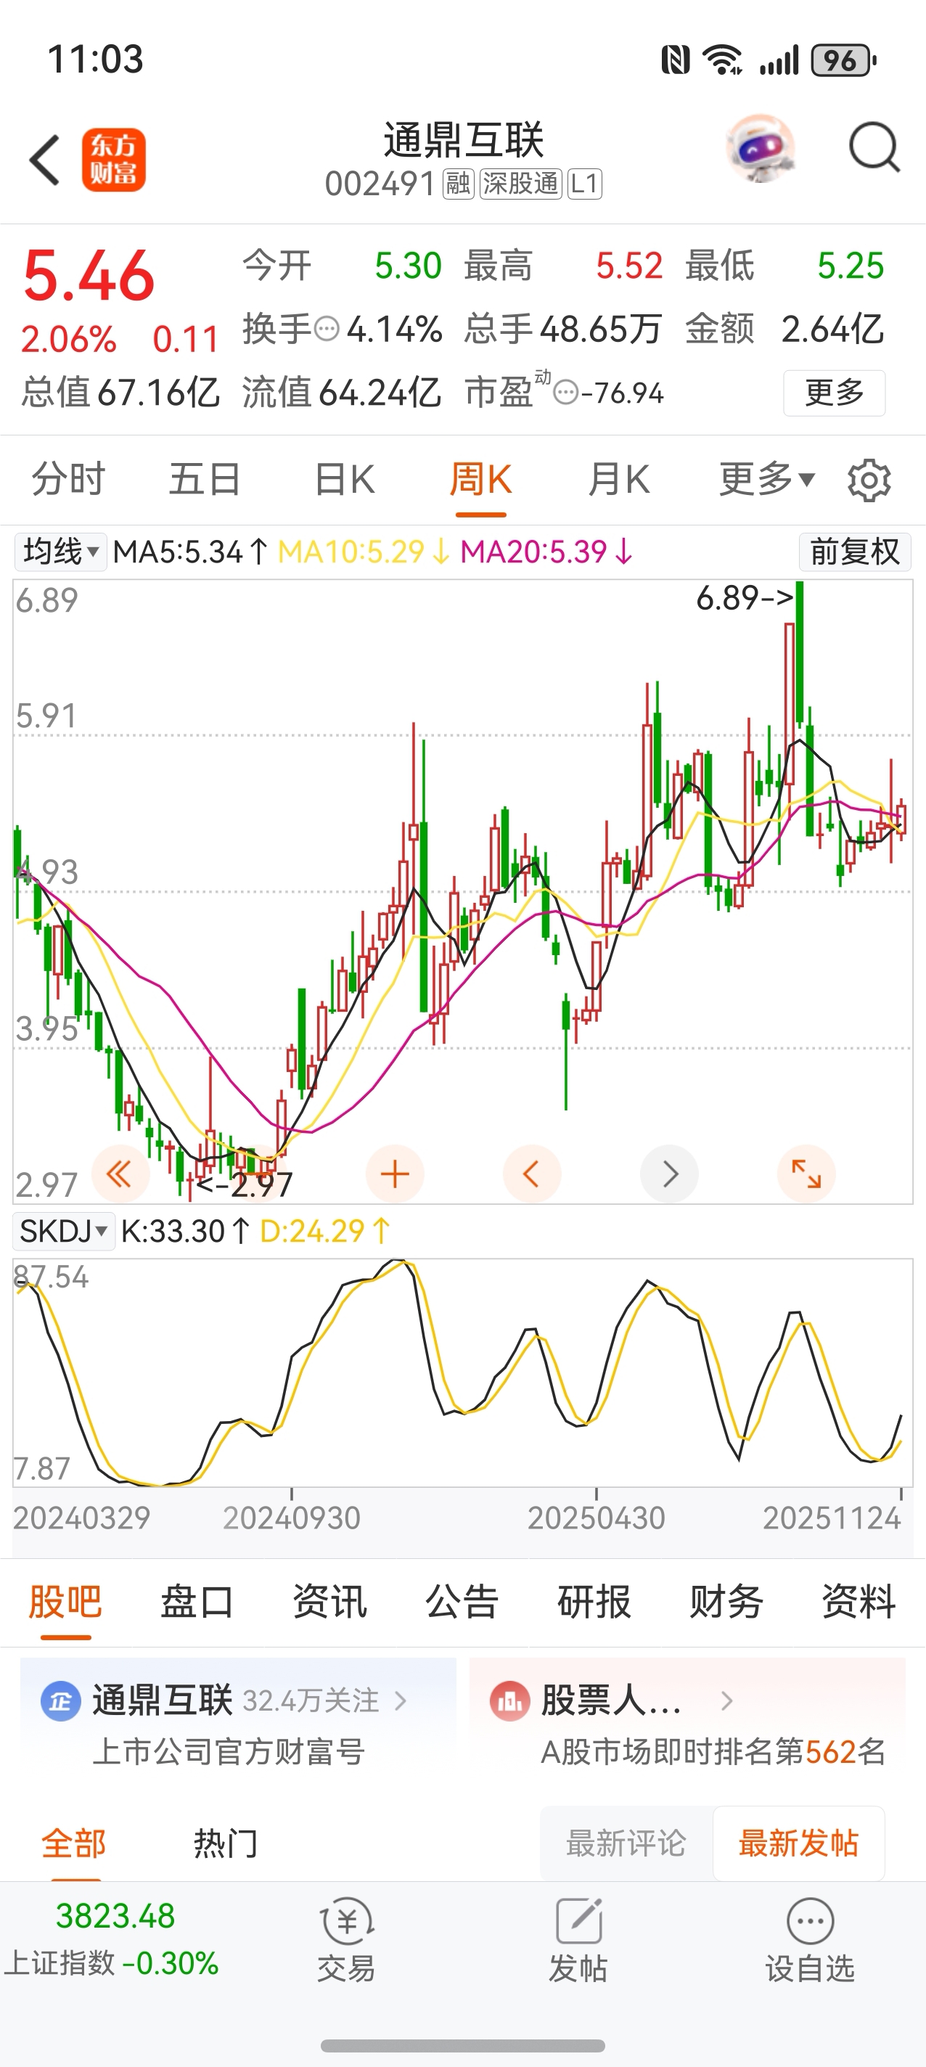Screen dimensions: 926x2067
Task: Tap the 融 margin trading badge
Action: click(x=458, y=184)
